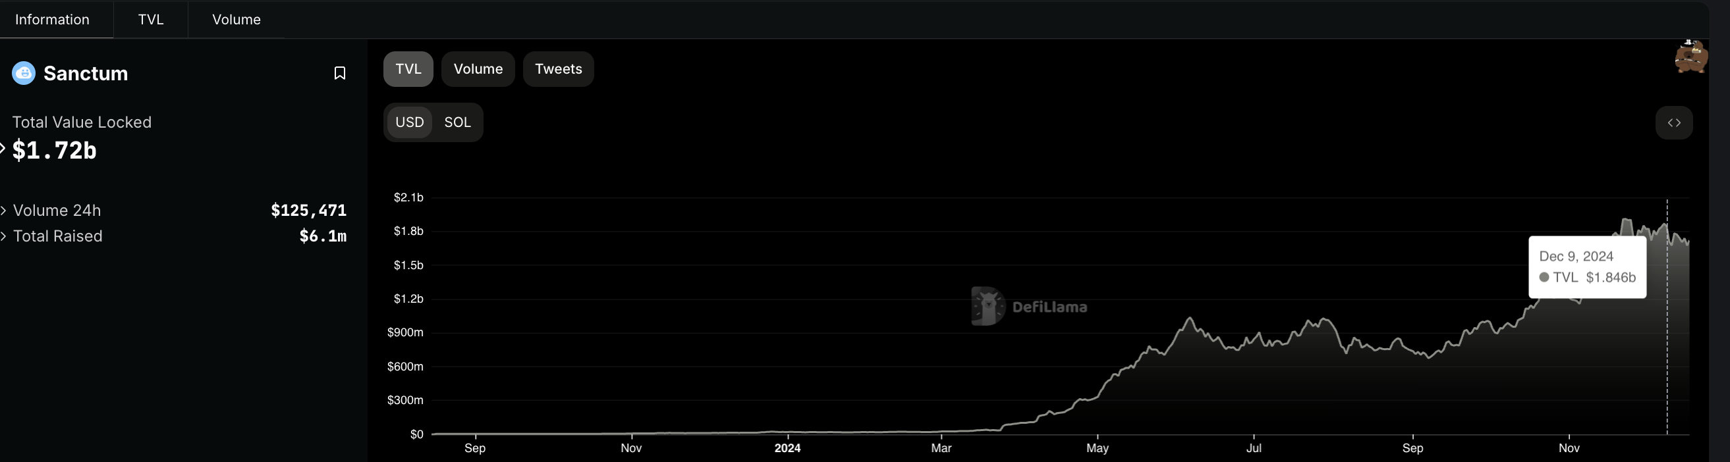Expand the Total Raised row

click(x=4, y=236)
